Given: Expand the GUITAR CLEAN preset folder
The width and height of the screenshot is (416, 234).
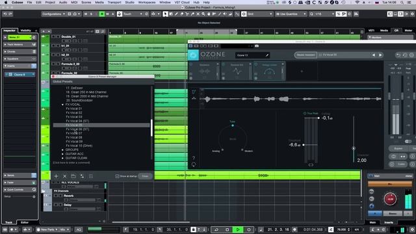Looking at the screenshot, I should tap(62, 158).
